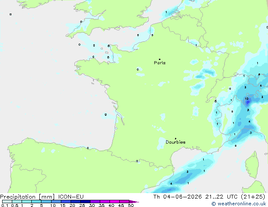Select the 25–30 mm dark blue swatch
This screenshot has height=207, width=268.
85,202
